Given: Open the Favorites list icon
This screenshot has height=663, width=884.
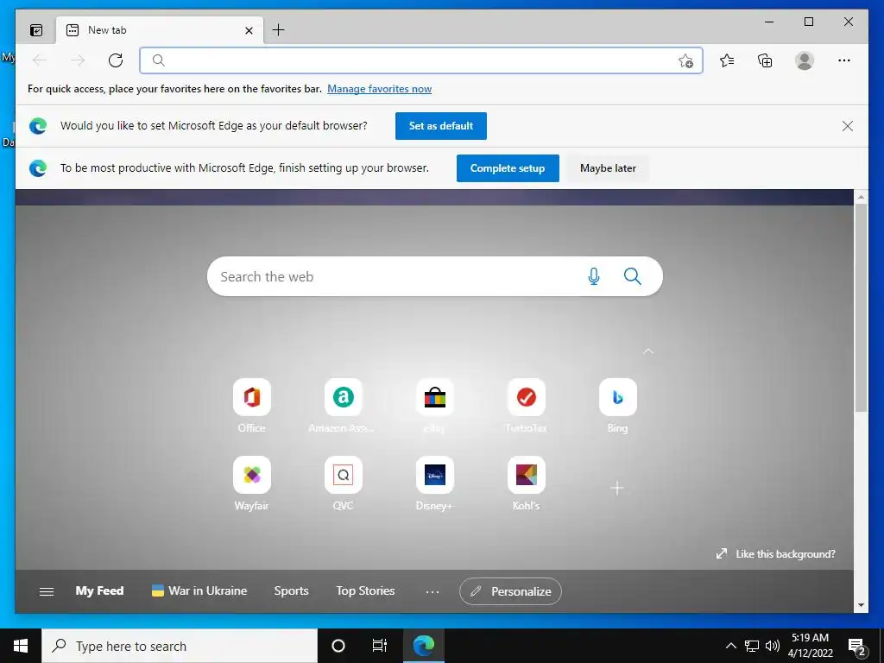Looking at the screenshot, I should click(x=727, y=60).
